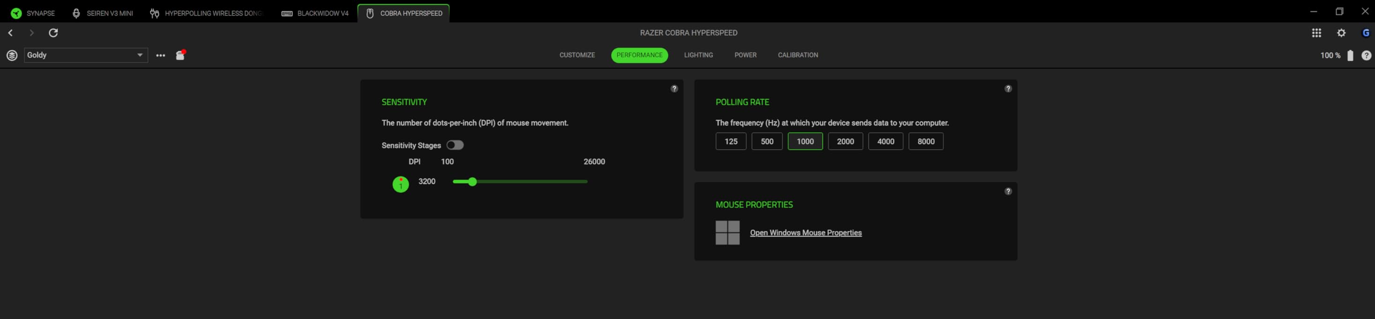Image resolution: width=1375 pixels, height=319 pixels.
Task: Set polling rate to 1000 Hz
Action: coord(805,141)
